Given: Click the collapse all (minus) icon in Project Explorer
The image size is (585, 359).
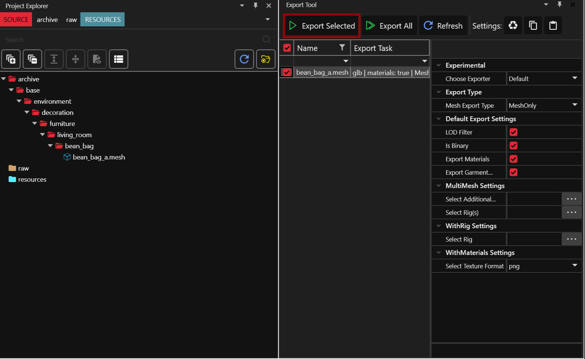Looking at the screenshot, I should point(32,59).
